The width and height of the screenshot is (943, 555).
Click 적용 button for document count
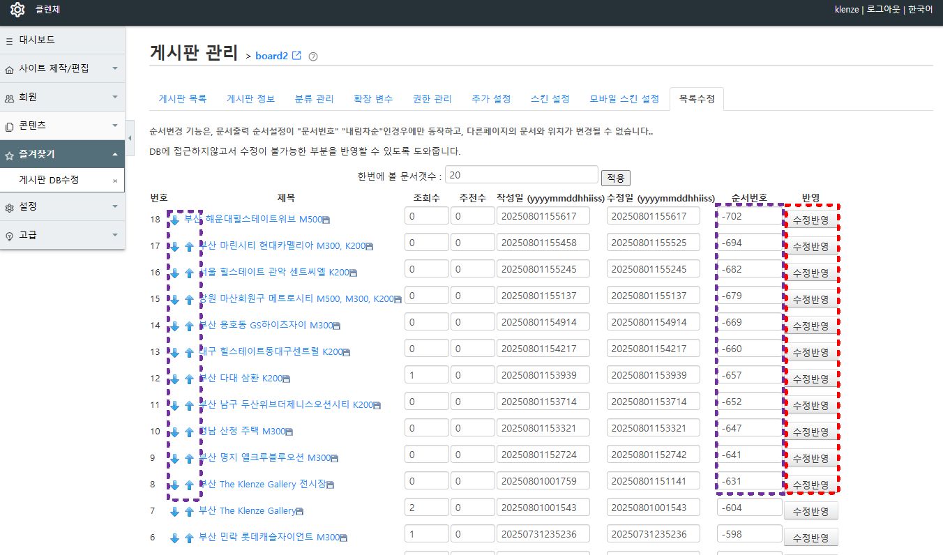[x=616, y=177]
